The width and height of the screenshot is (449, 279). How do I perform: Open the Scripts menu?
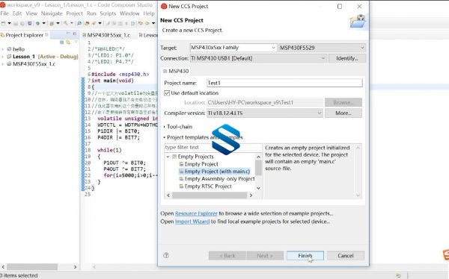pyautogui.click(x=108, y=13)
